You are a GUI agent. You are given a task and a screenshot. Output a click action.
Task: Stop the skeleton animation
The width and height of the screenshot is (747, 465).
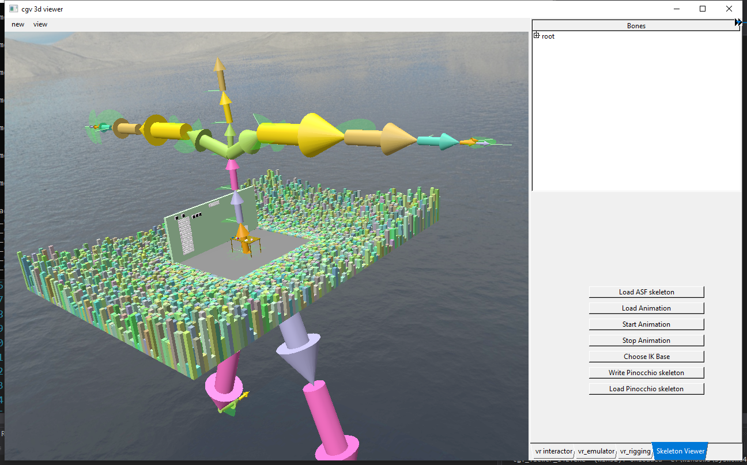click(647, 341)
